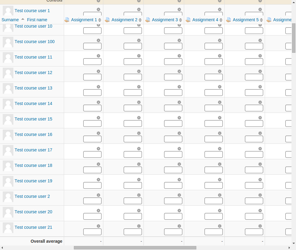The height and width of the screenshot is (250, 296).
Task: Open avatar of Test course user 2
Action: click(x=8, y=197)
